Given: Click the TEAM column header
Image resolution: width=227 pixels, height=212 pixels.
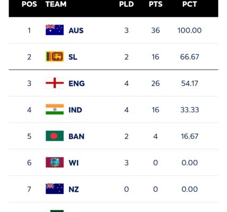Looking at the screenshot, I should click(56, 4).
